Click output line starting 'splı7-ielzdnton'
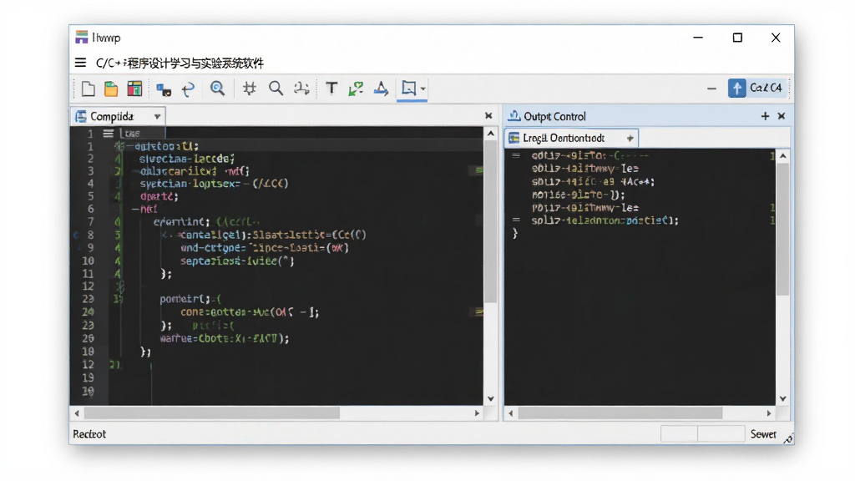 click(605, 220)
